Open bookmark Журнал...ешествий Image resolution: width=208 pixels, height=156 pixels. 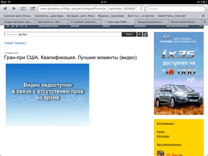111,16
